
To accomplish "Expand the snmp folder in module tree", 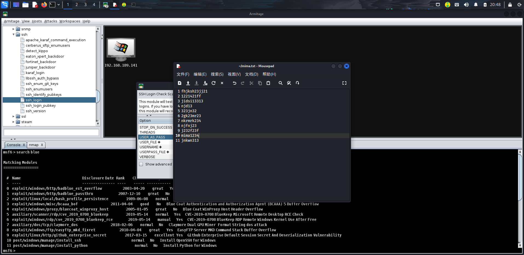I will point(14,29).
